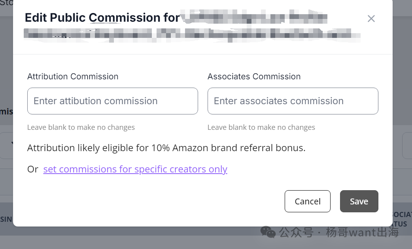Click the helper text below the associates field
Viewport: 412px width, 249px height.
[x=261, y=127]
